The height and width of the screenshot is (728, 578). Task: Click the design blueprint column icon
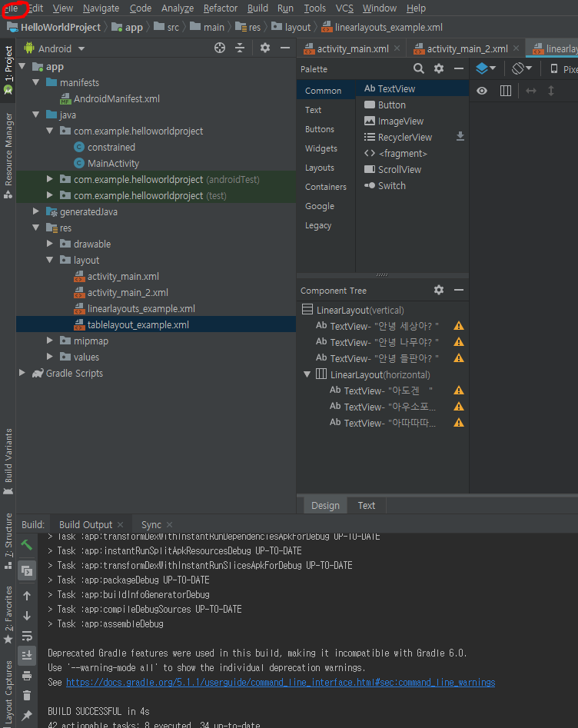pos(506,91)
